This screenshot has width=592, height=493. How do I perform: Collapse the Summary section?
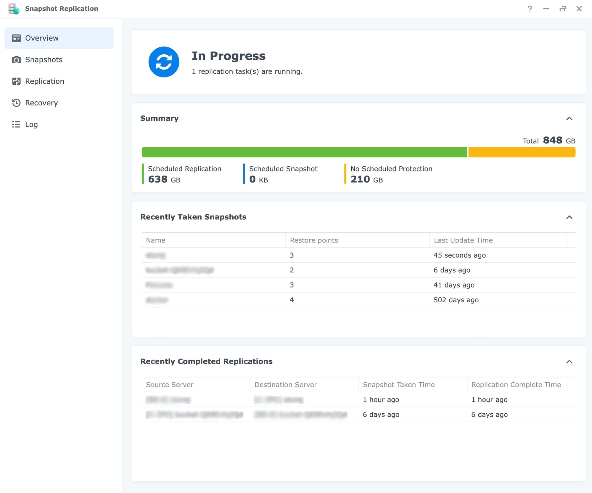click(569, 119)
